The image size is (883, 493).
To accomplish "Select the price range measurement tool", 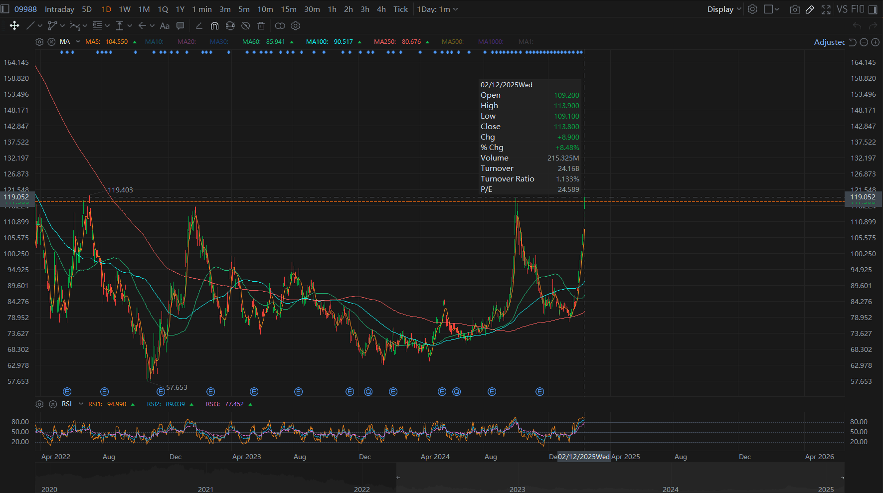I will (x=120, y=25).
